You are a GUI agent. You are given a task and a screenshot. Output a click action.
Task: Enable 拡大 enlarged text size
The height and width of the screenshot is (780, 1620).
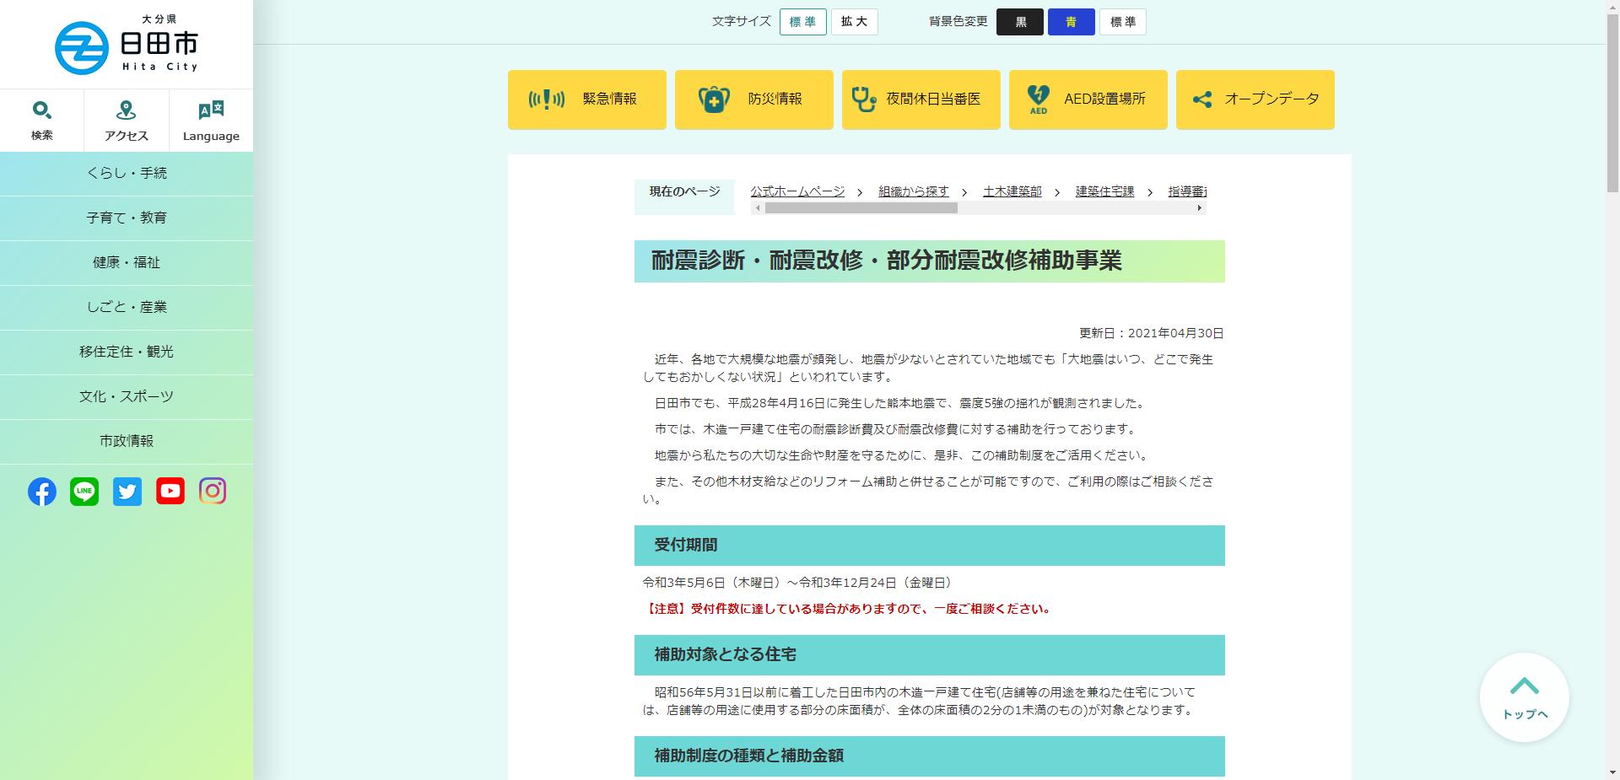pyautogui.click(x=854, y=22)
